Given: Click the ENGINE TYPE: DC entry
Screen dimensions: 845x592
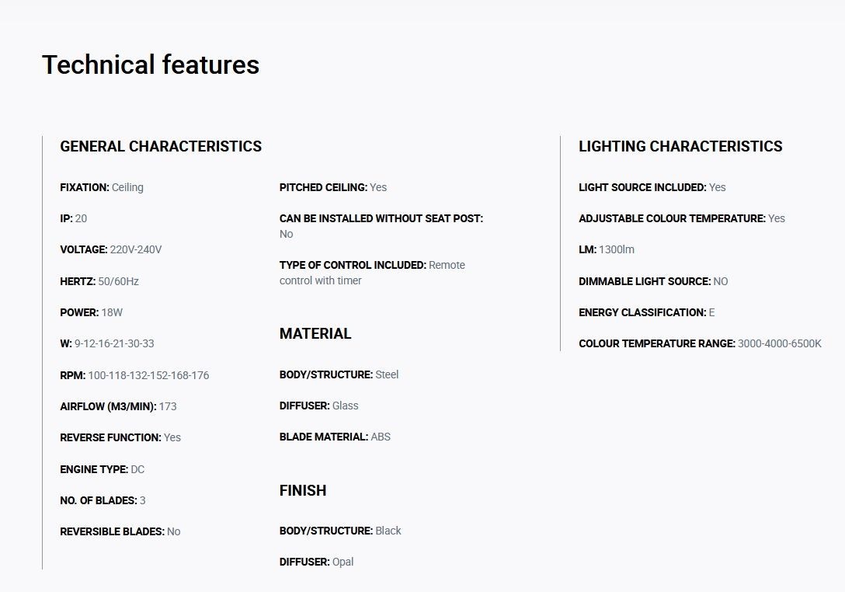Looking at the screenshot, I should [103, 469].
